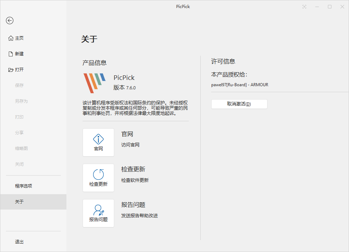
Task: Go to 主页 in the sidebar
Action: [33, 38]
